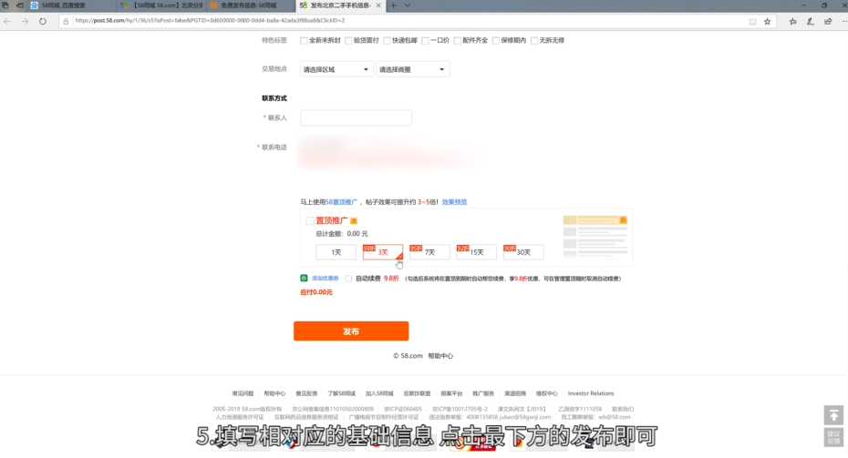Open a new tab with the plus icon
This screenshot has height=458, width=848.
393,5
